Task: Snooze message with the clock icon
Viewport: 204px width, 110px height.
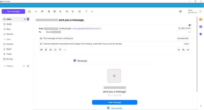Action: point(80,11)
